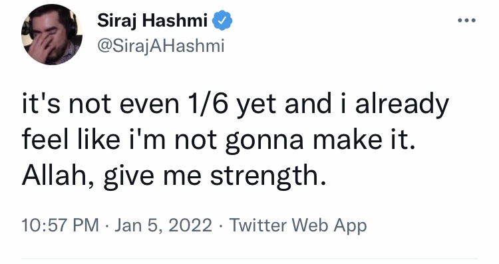Click the tweet line starting "it's not even 1/6"
499x264 pixels.
click(x=235, y=104)
